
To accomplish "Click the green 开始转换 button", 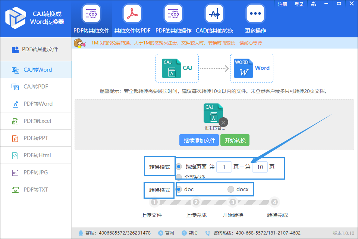I will (x=235, y=140).
